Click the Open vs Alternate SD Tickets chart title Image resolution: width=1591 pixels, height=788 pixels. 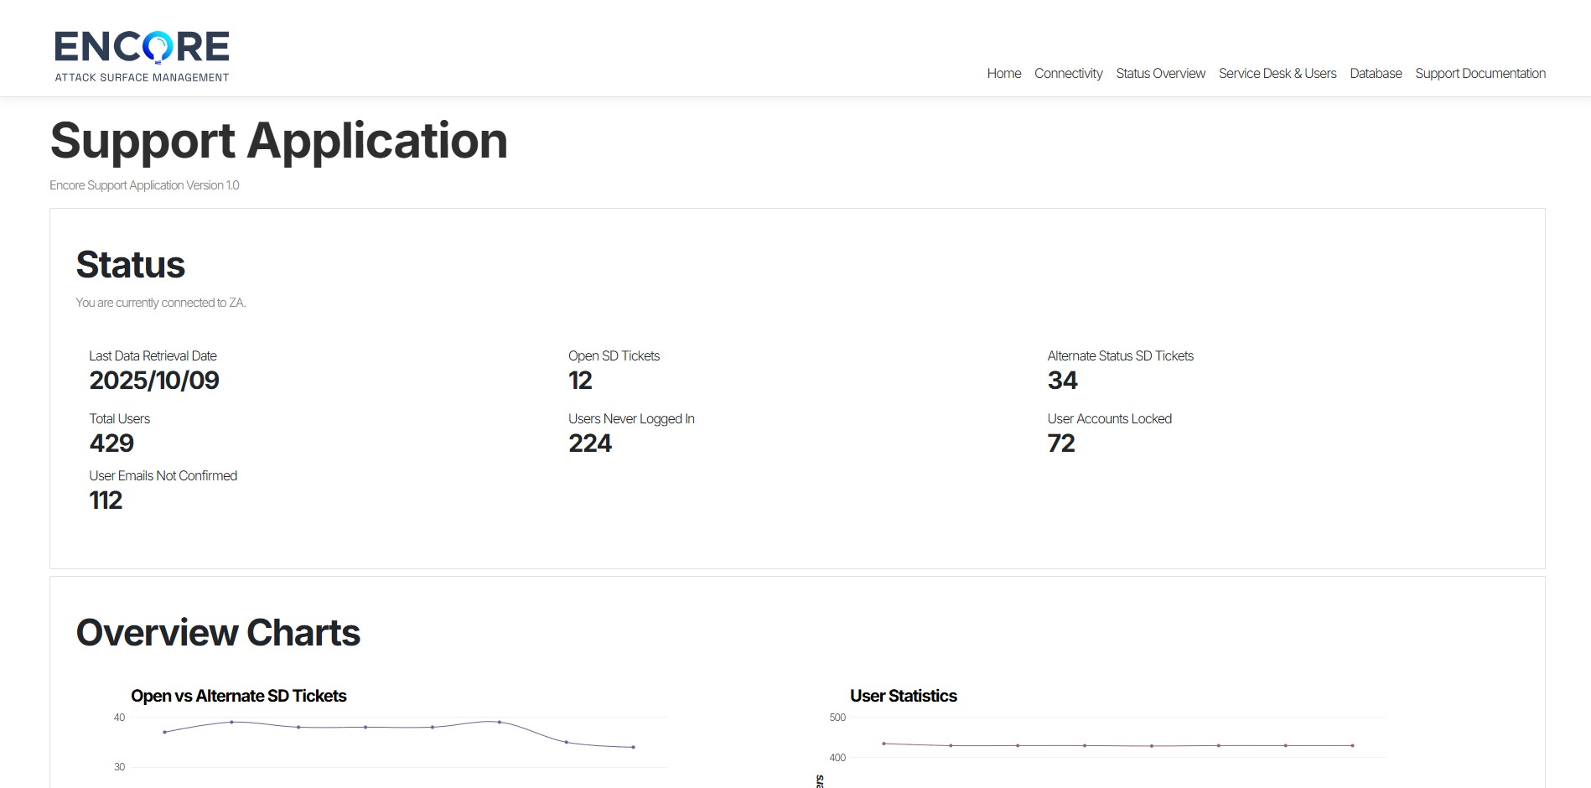point(238,696)
